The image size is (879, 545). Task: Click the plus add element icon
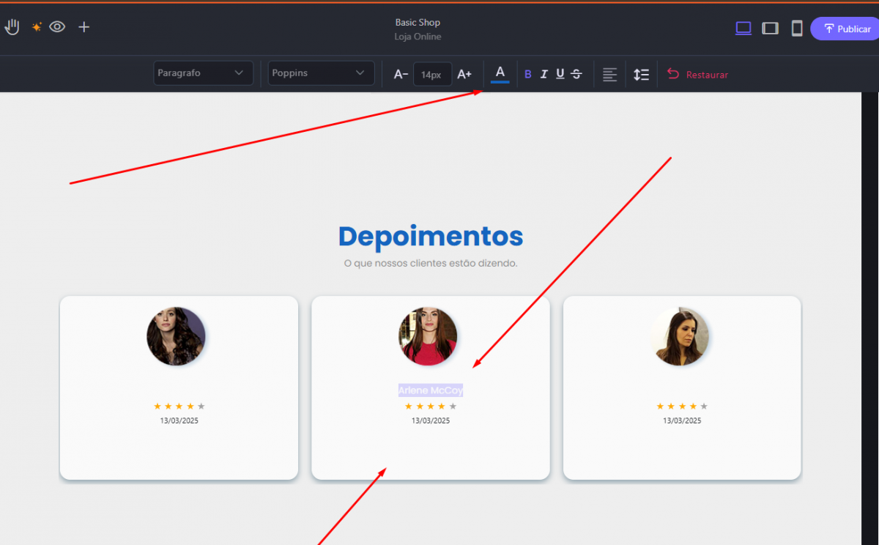click(84, 27)
